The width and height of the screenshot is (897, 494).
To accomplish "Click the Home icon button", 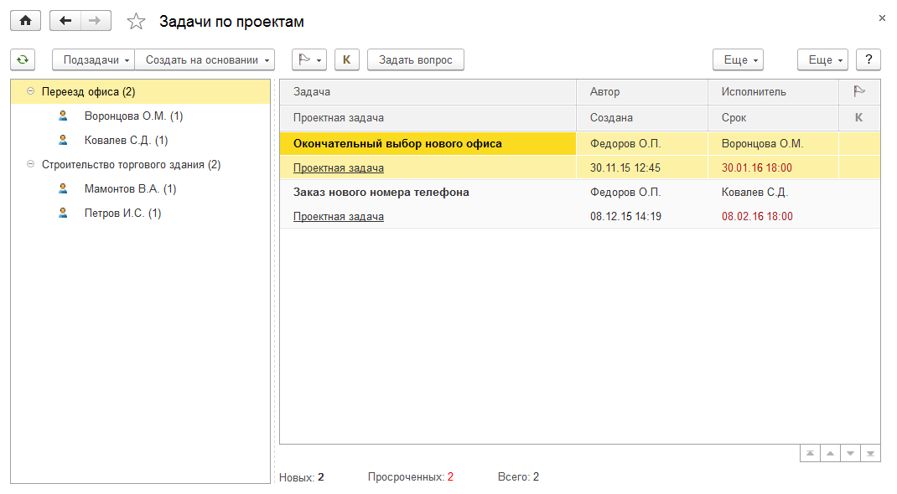I will point(25,21).
